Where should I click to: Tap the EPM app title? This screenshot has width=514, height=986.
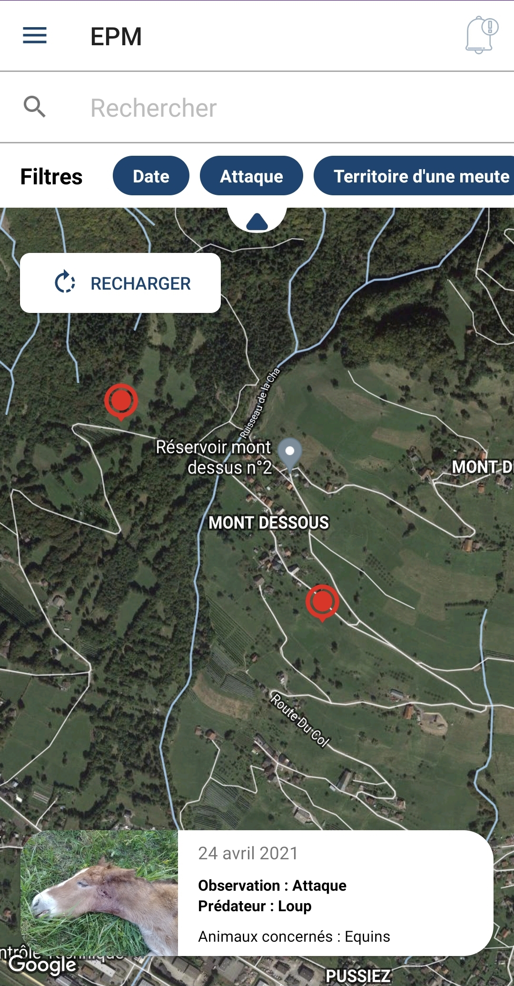point(116,37)
